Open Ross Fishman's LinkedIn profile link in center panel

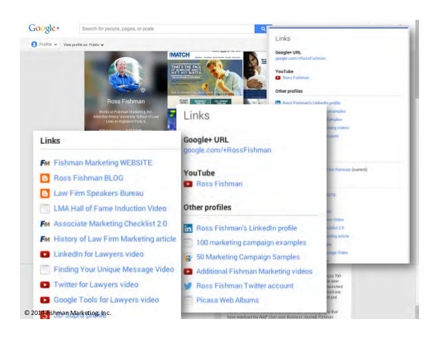point(246,228)
